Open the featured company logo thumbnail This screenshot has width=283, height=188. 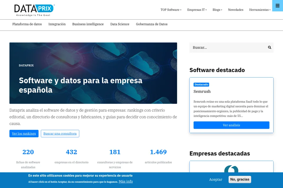coord(231,169)
